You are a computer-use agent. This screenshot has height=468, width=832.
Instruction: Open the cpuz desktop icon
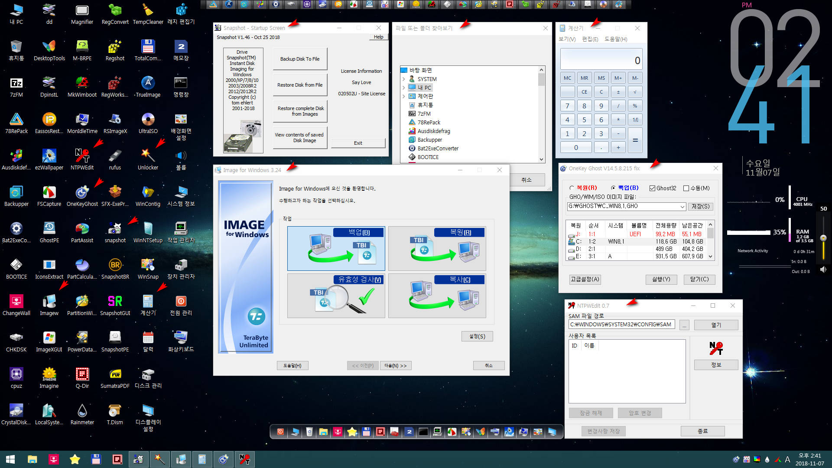16,377
